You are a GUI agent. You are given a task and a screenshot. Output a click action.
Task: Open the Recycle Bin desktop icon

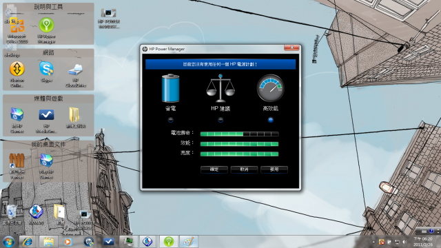pyautogui.click(x=12, y=215)
